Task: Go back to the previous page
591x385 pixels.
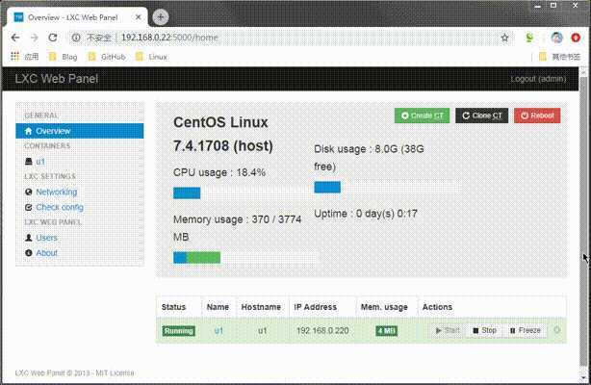Action: [15, 38]
